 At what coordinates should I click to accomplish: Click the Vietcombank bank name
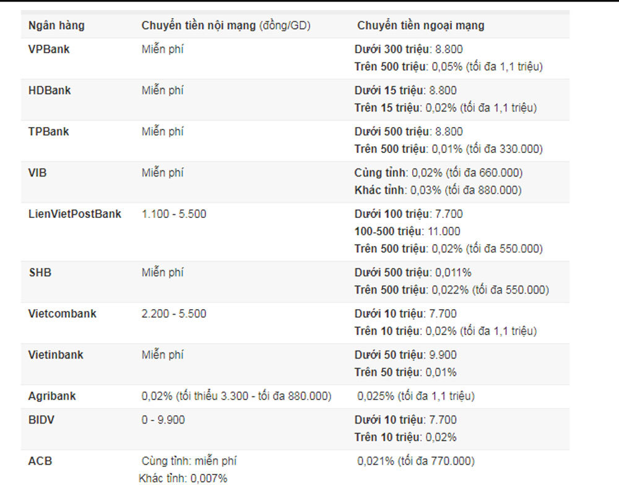point(63,313)
